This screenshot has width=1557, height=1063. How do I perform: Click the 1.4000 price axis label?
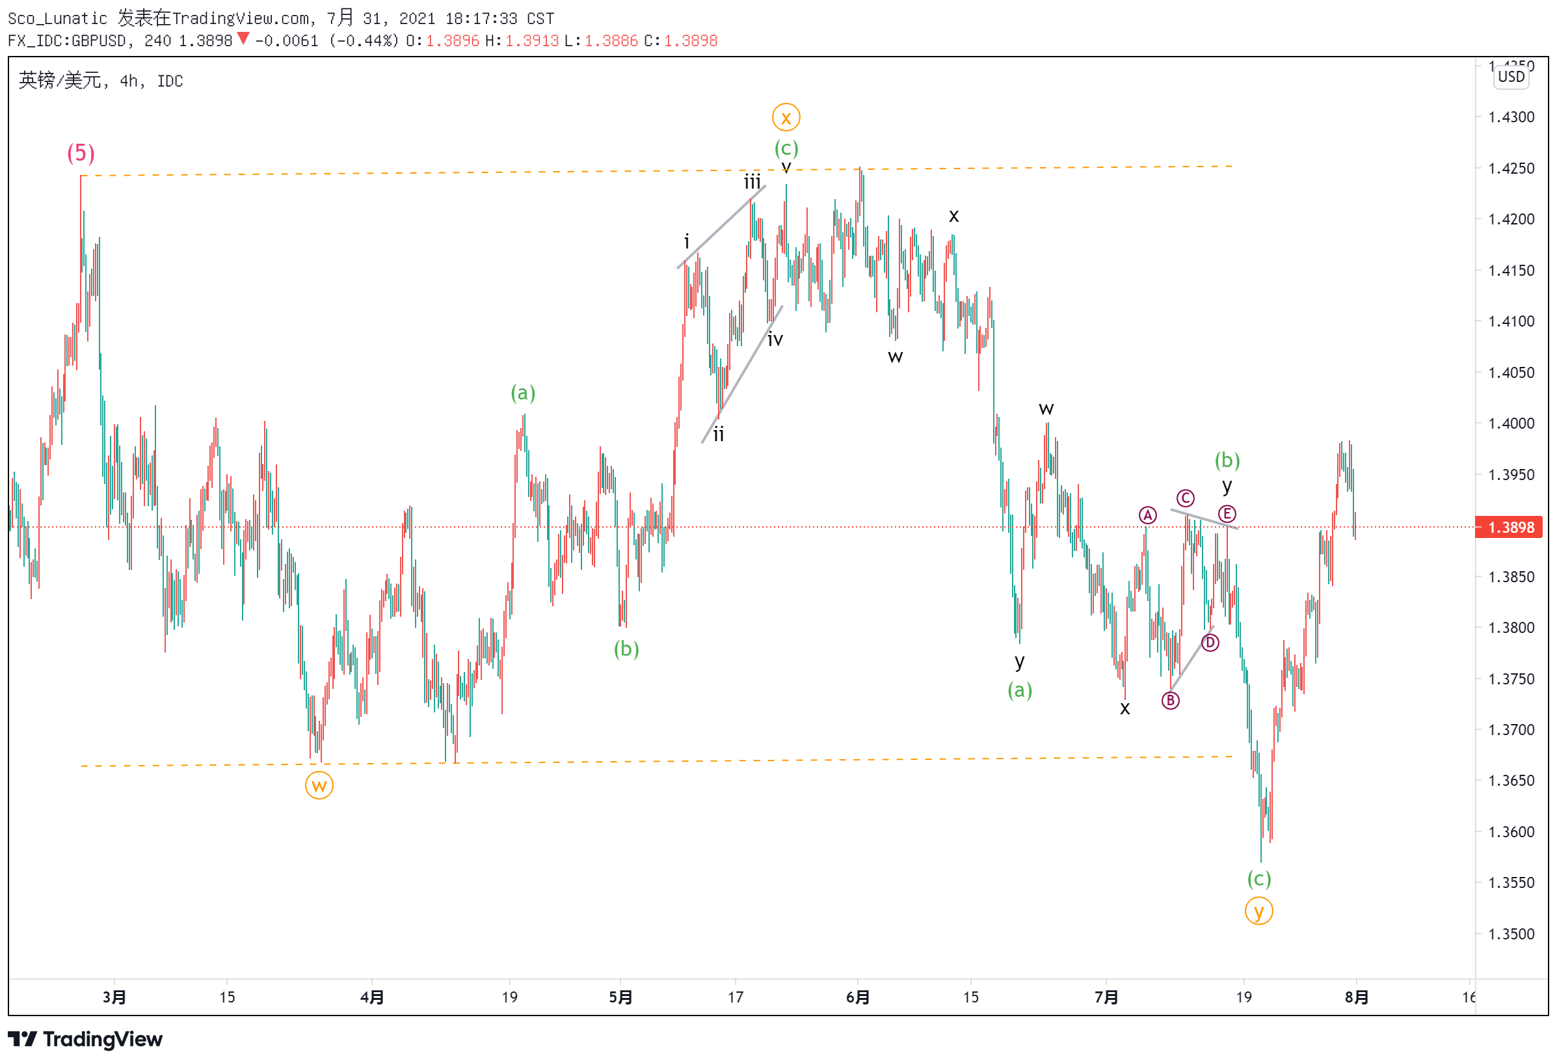coord(1511,423)
